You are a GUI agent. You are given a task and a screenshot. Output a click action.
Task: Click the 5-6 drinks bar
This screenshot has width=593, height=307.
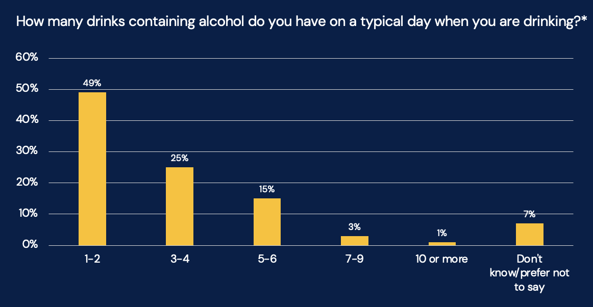pyautogui.click(x=267, y=222)
